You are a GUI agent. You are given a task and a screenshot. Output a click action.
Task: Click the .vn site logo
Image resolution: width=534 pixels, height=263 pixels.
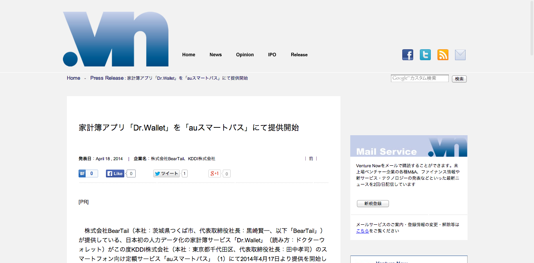coord(116,39)
